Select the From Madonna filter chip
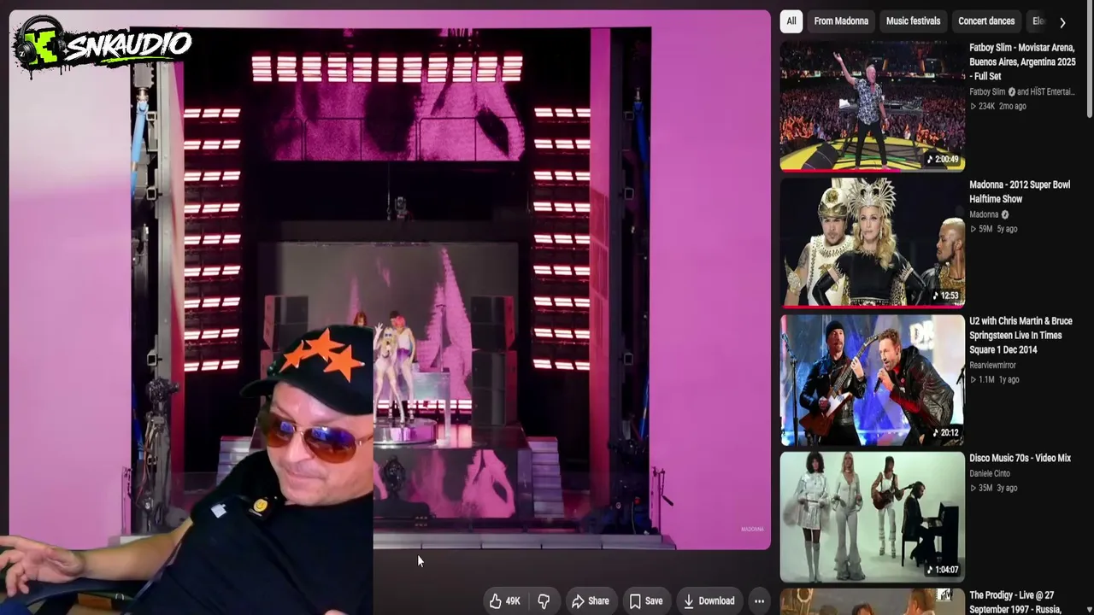Screen dimensions: 1094x615 (x=841, y=21)
